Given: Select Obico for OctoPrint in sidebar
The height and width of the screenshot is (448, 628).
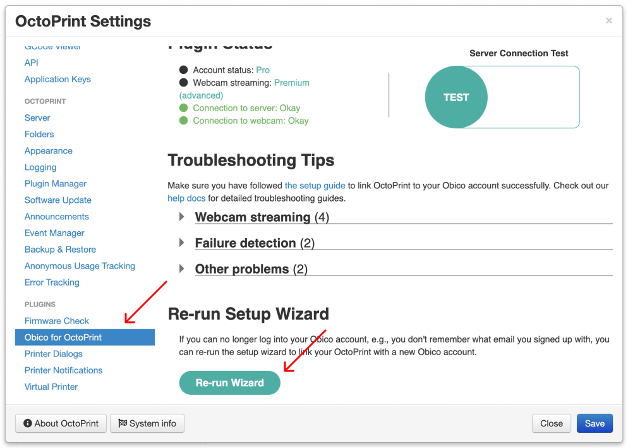Looking at the screenshot, I should 63,337.
